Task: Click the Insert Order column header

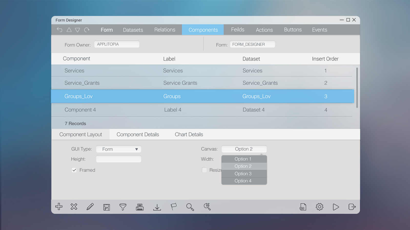Action: [x=325, y=59]
